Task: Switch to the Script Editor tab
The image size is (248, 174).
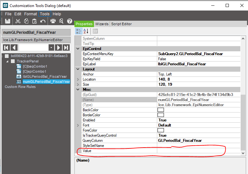Action: tap(121, 24)
